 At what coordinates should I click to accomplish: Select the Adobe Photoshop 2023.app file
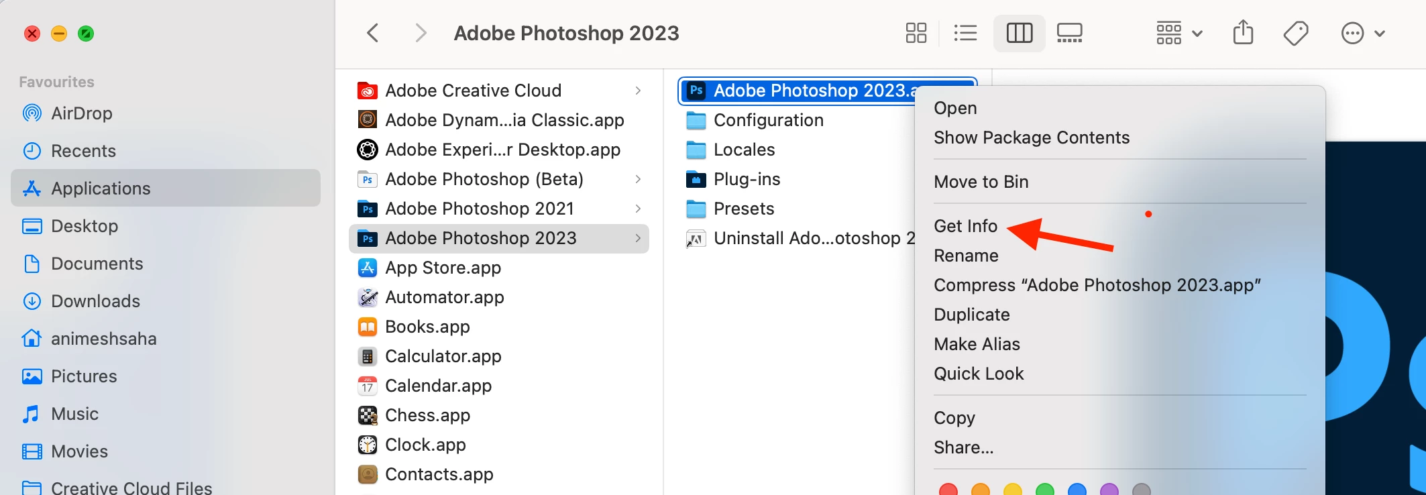pyautogui.click(x=798, y=91)
